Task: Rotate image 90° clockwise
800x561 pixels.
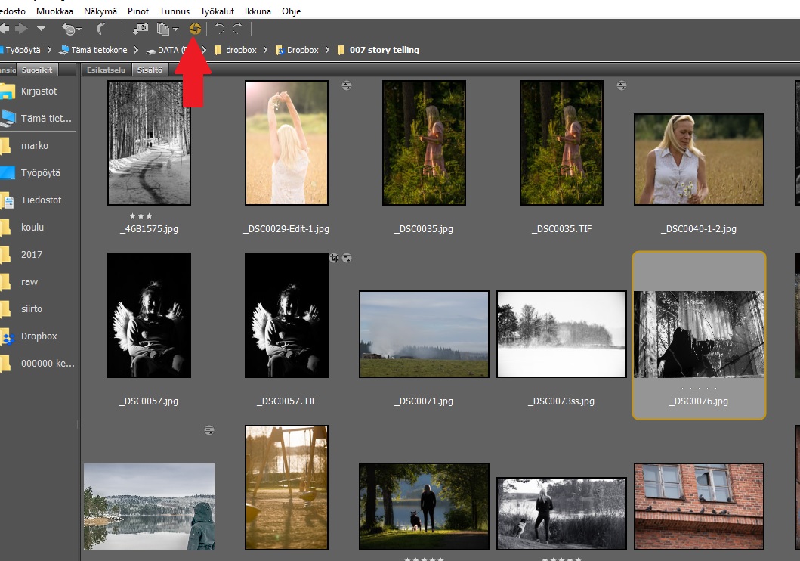Action: (x=237, y=29)
